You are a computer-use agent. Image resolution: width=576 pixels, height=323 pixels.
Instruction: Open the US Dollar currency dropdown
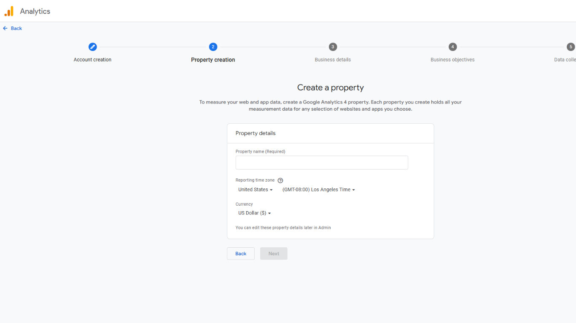pyautogui.click(x=254, y=213)
